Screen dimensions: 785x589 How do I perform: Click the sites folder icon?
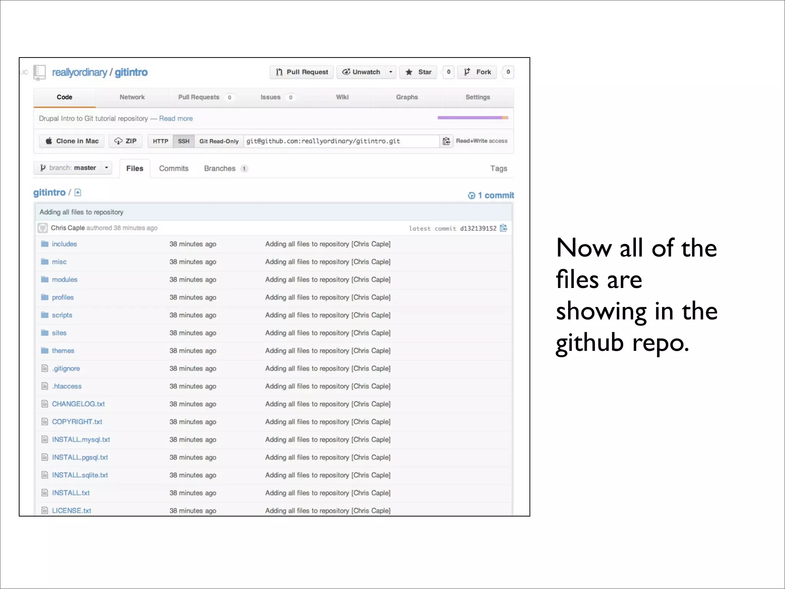tap(45, 332)
